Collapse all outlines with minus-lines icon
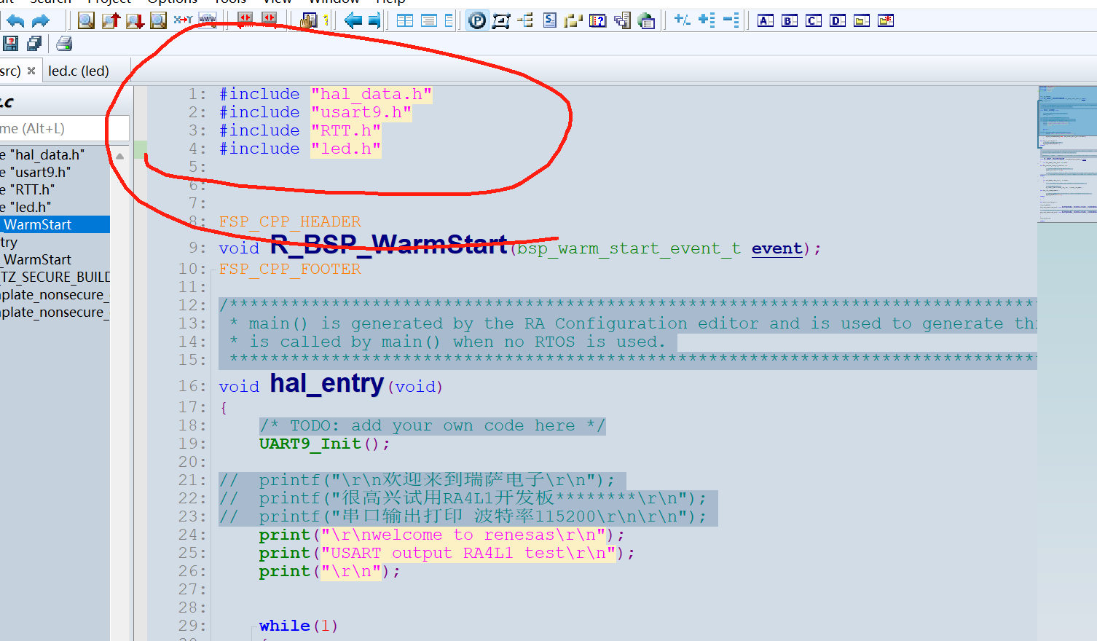 731,20
